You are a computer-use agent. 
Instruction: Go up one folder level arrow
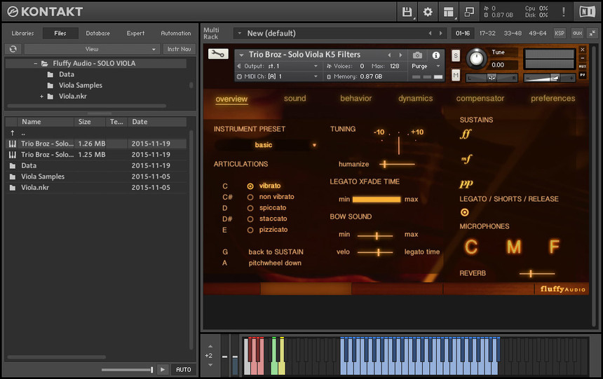pos(13,133)
